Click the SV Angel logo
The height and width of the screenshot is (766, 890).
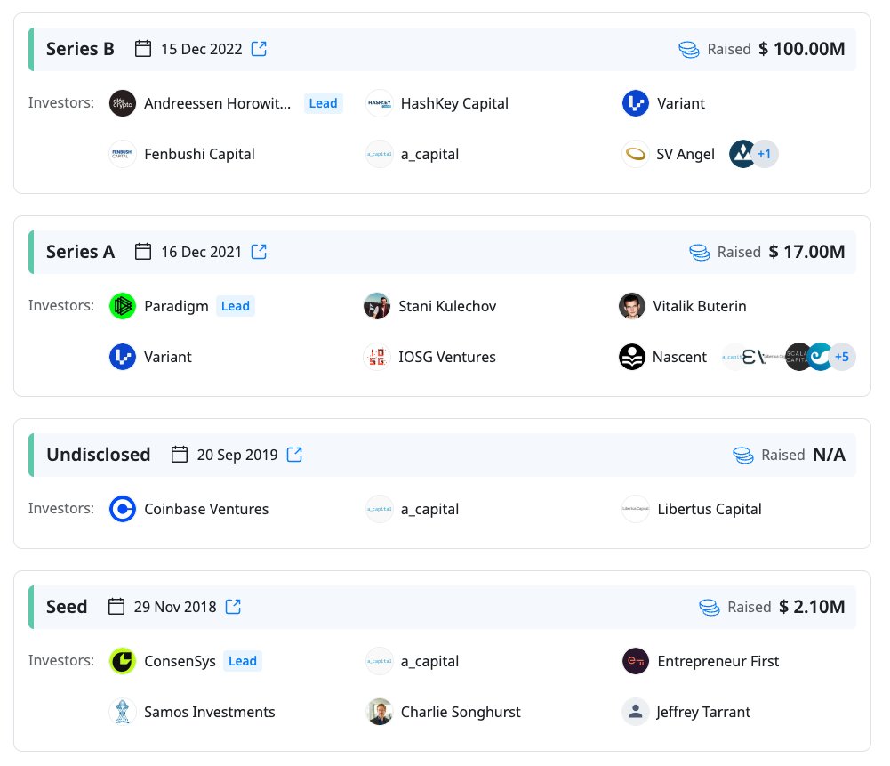(x=636, y=154)
